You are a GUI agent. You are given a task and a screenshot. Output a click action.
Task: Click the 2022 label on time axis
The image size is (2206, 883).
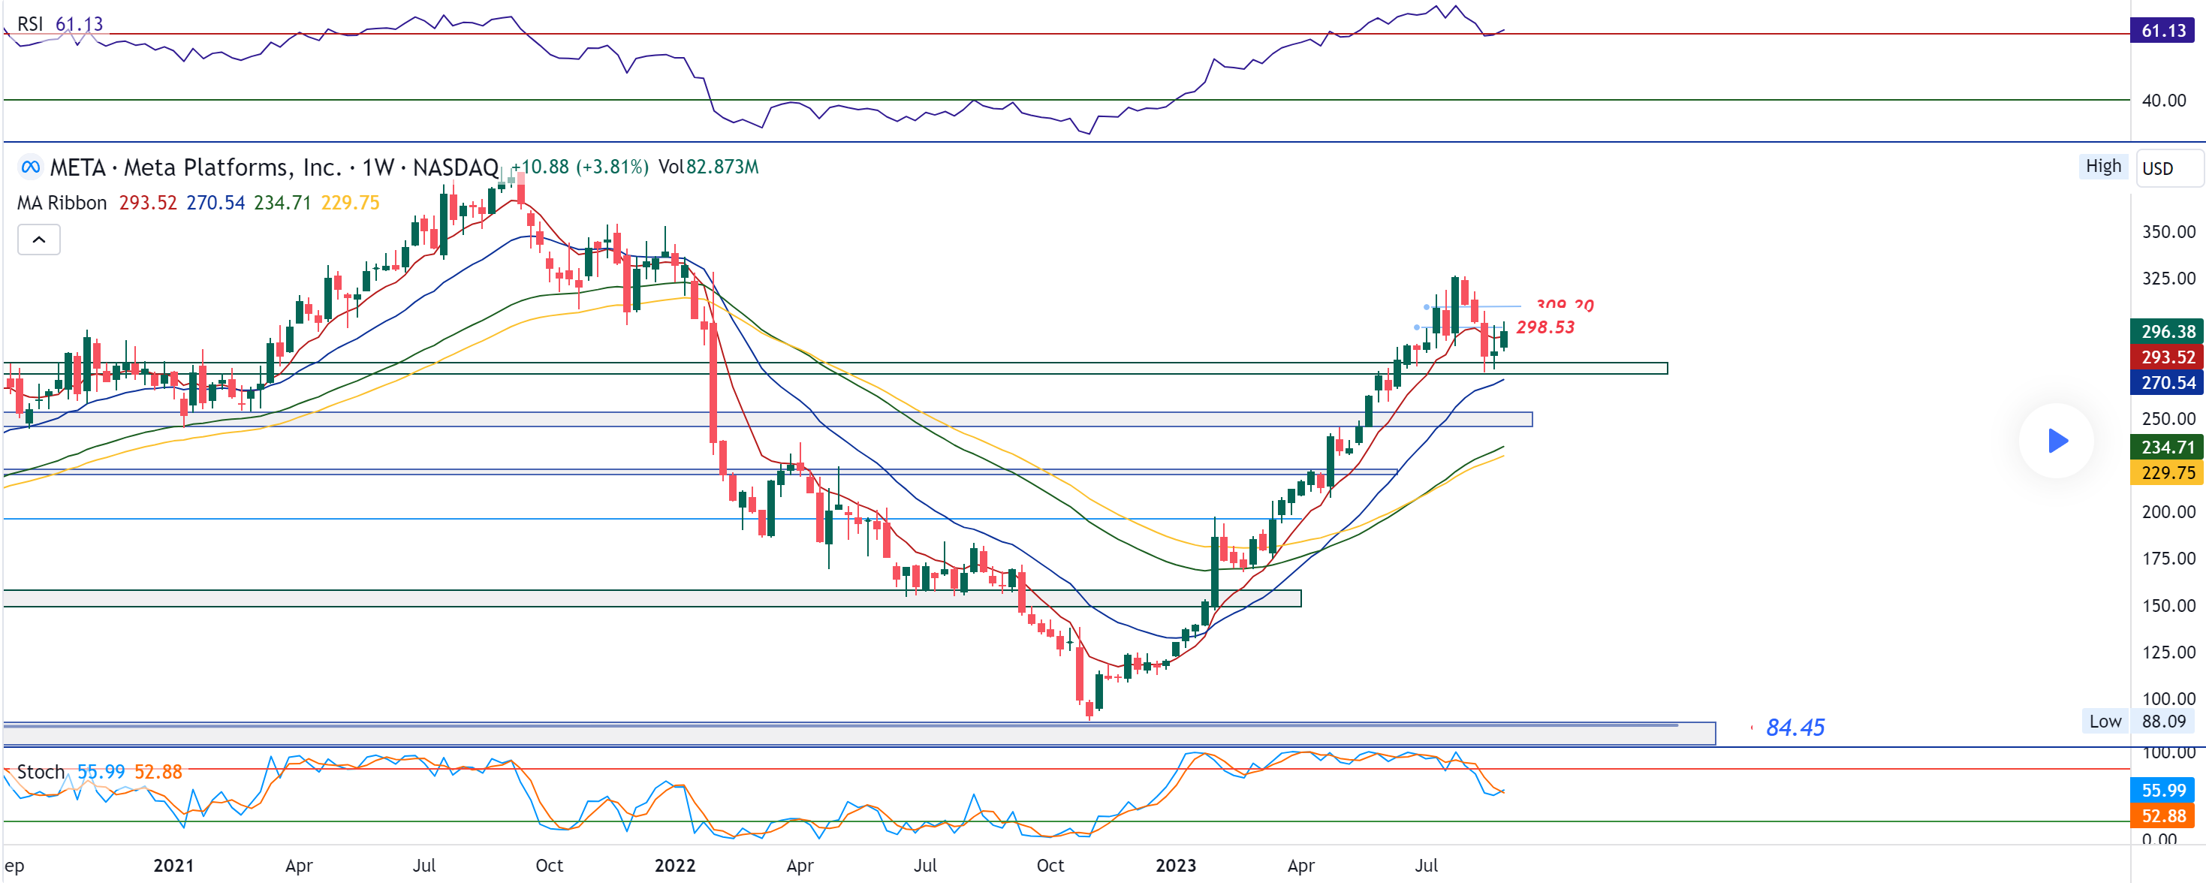click(675, 865)
